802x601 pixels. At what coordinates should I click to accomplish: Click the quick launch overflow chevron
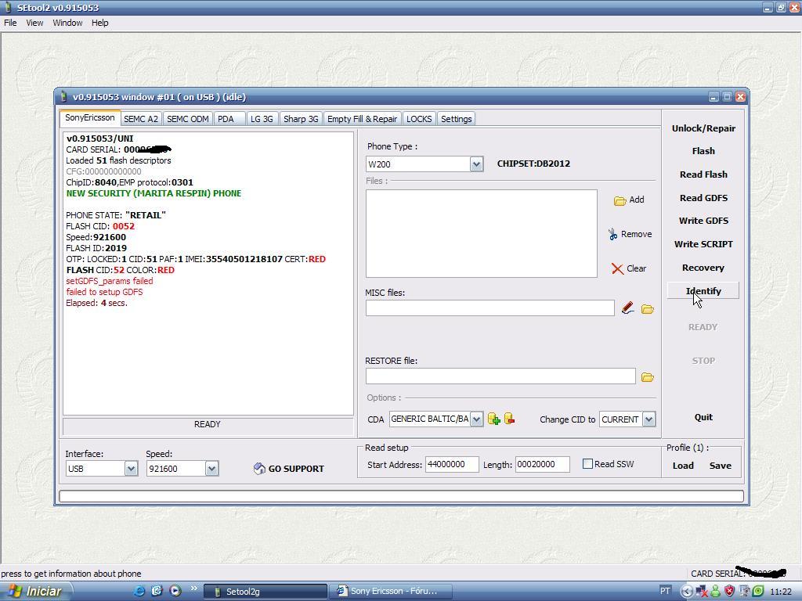click(x=194, y=588)
